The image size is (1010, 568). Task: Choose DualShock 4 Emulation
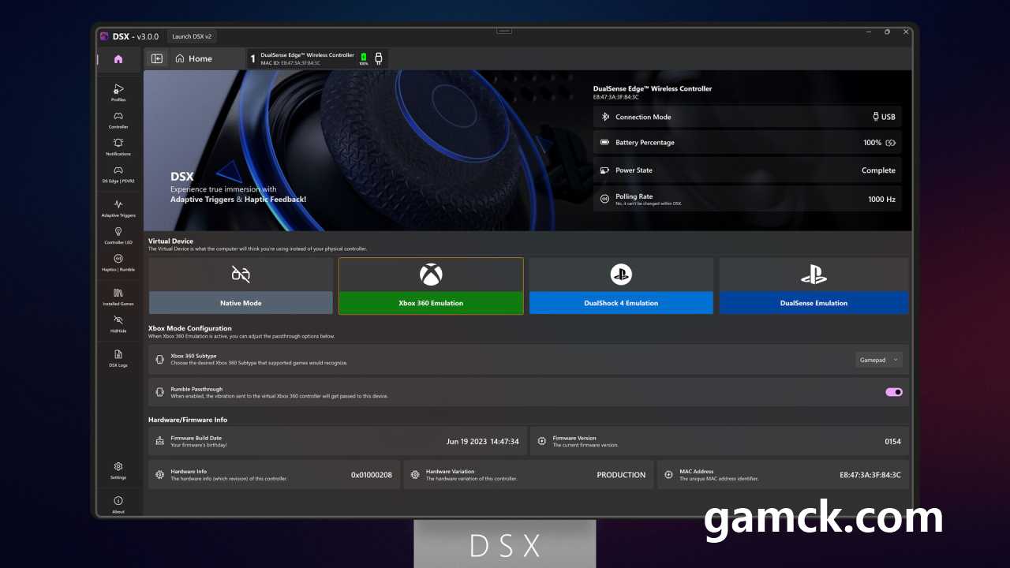tap(621, 286)
